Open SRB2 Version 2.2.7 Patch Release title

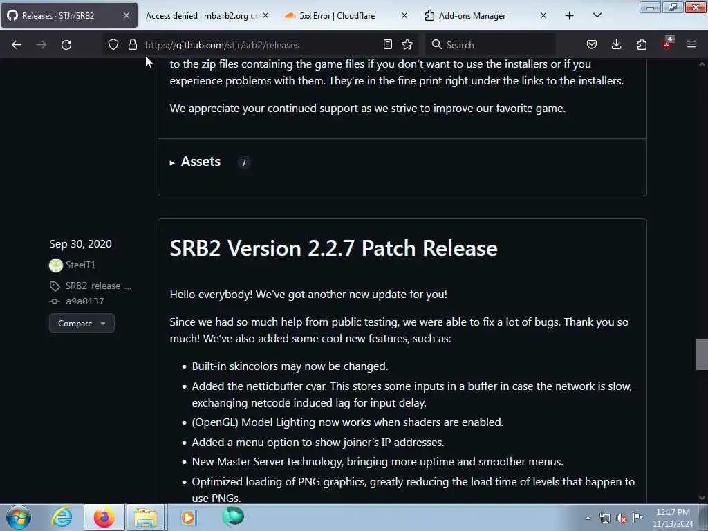[333, 248]
